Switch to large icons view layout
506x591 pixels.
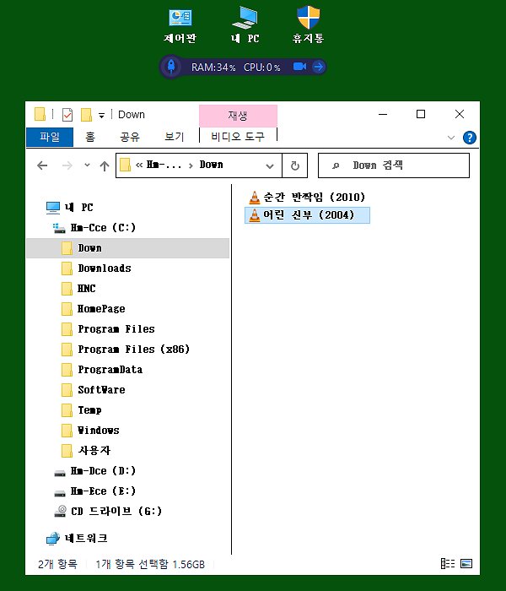pyautogui.click(x=466, y=564)
